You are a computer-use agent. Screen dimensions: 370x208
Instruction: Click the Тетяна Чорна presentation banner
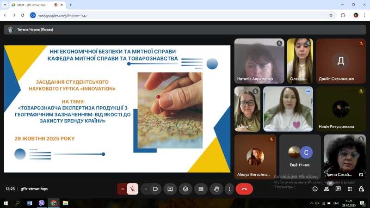click(x=185, y=30)
